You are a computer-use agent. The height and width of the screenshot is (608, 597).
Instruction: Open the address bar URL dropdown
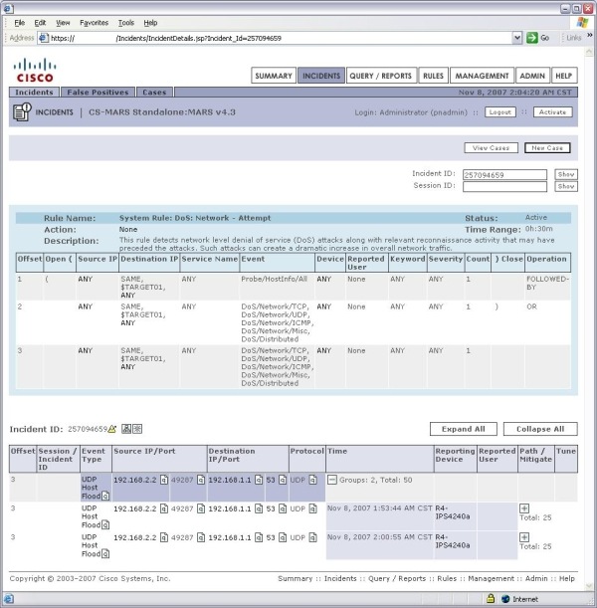(x=517, y=38)
